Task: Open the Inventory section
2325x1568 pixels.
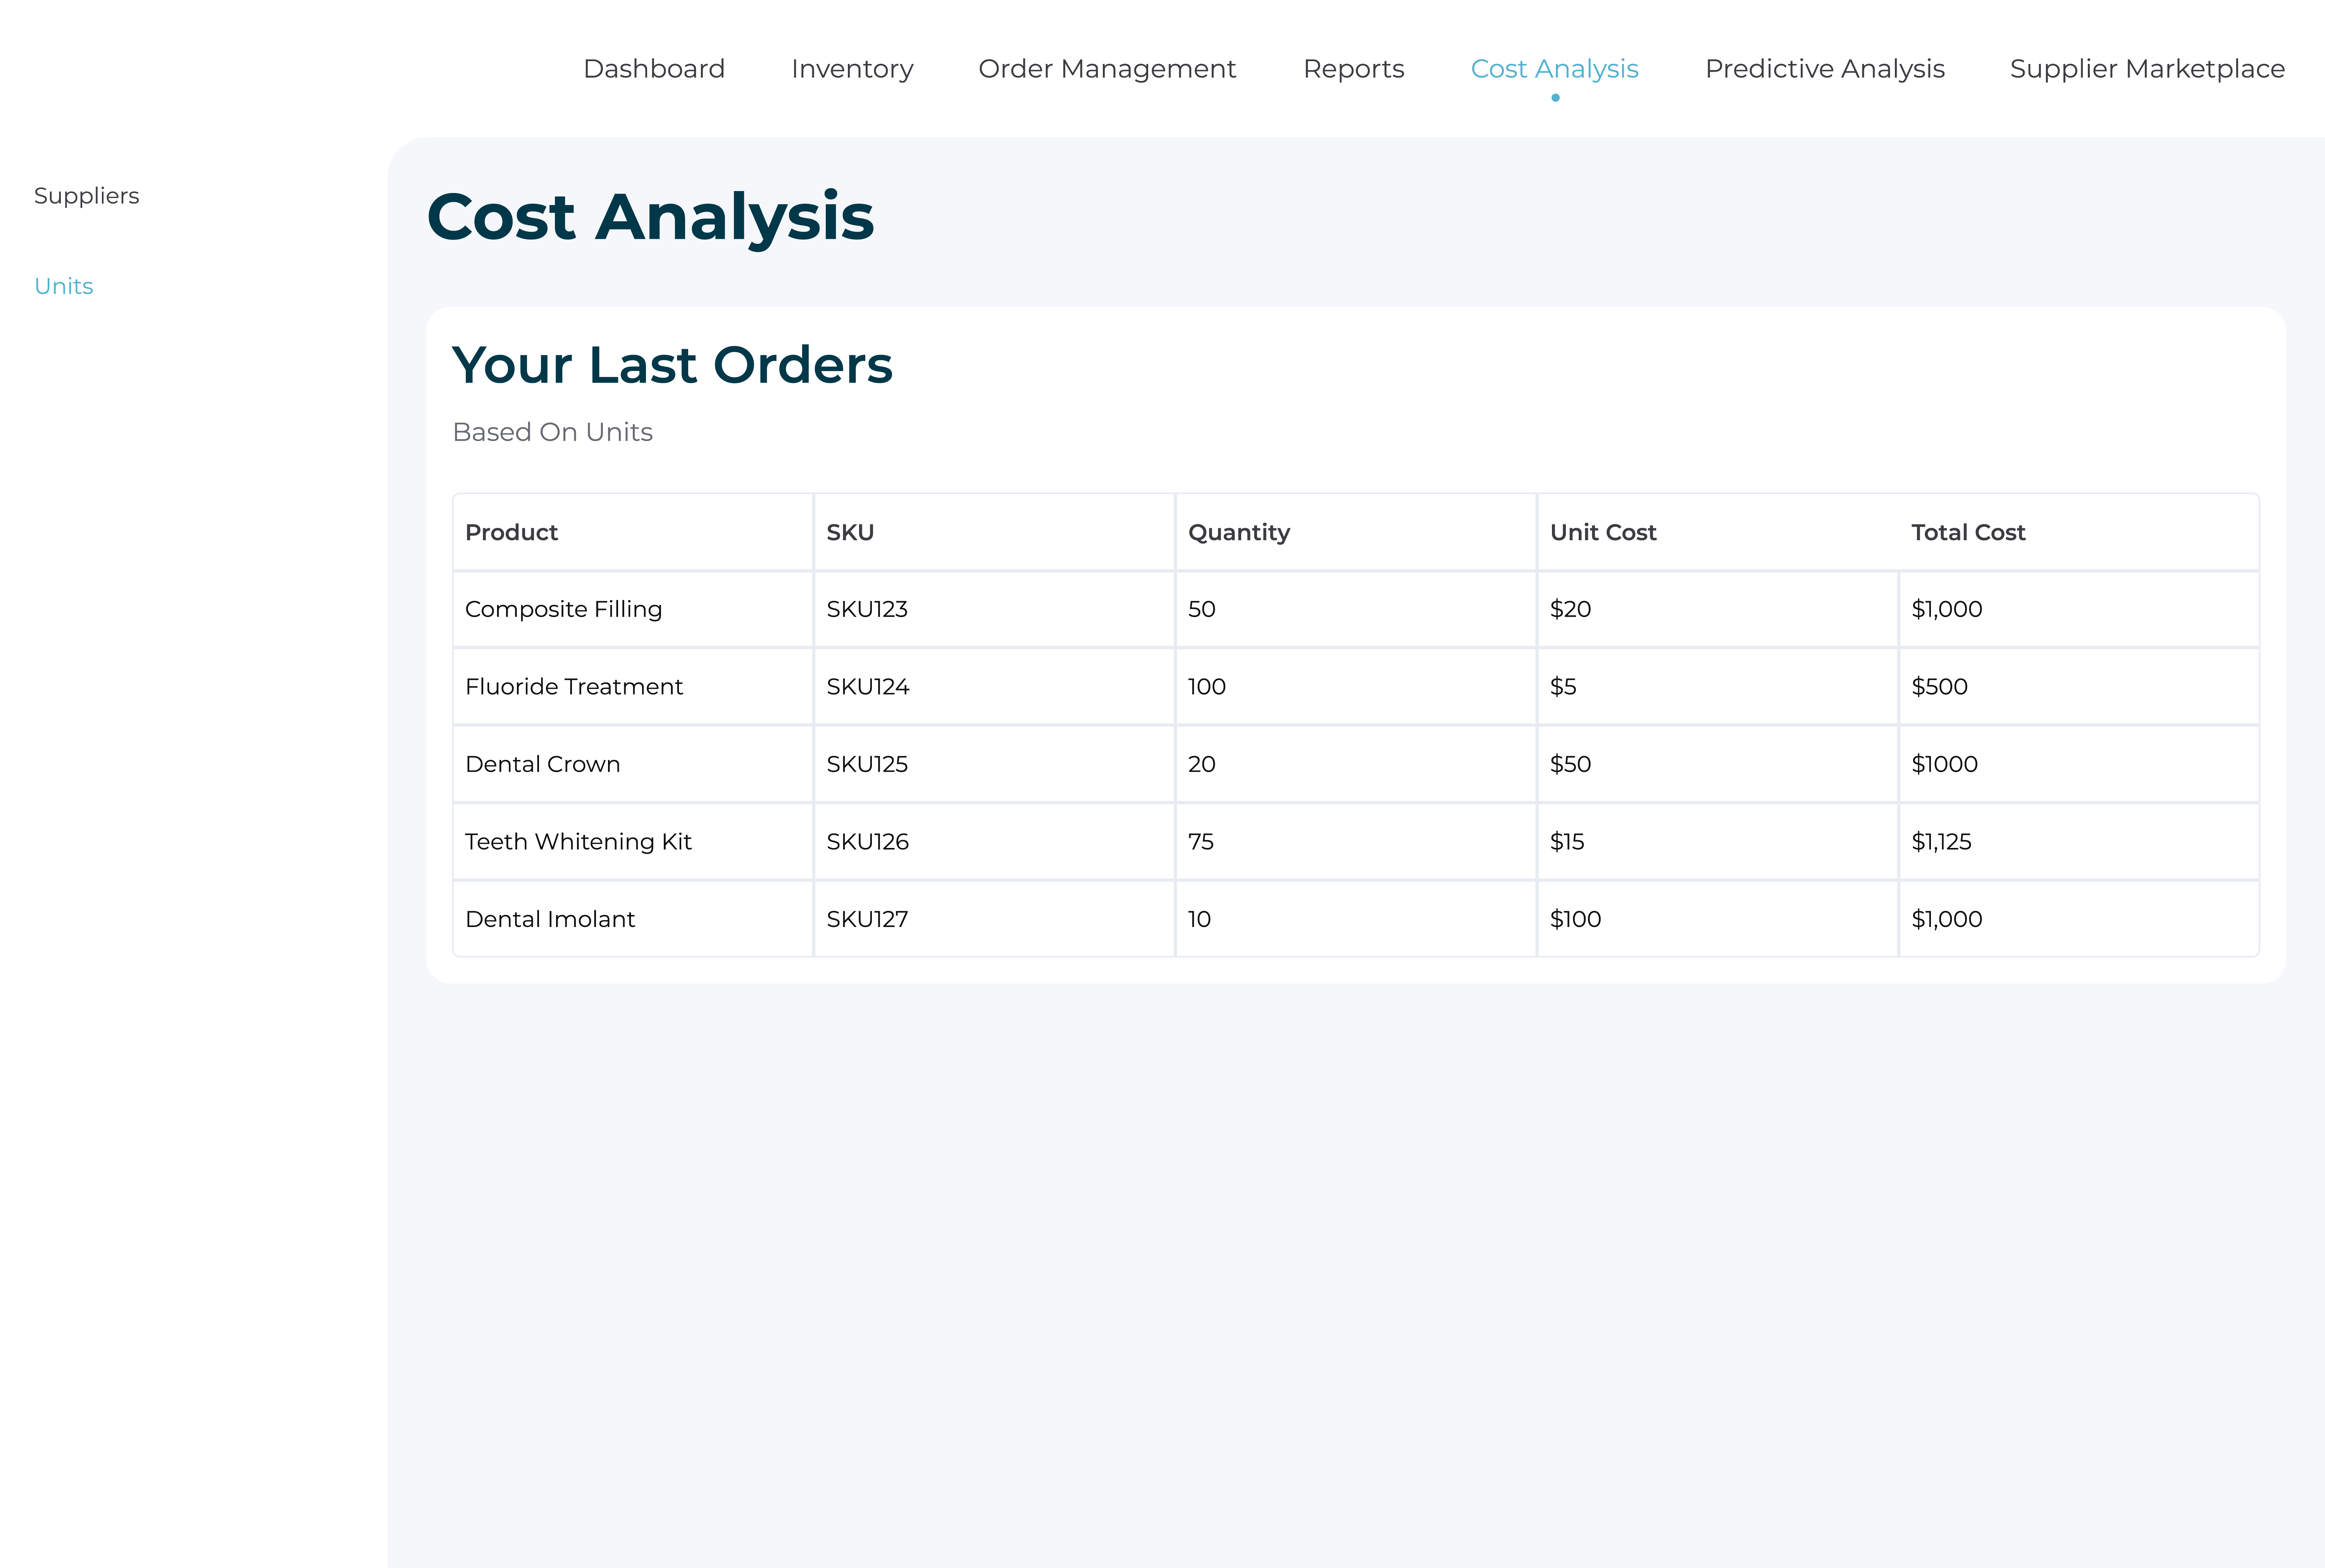Action: [851, 68]
